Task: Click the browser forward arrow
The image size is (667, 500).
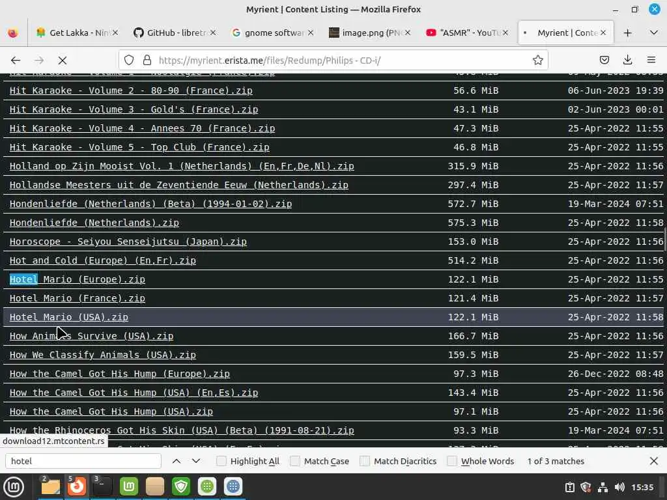Action: (39, 61)
